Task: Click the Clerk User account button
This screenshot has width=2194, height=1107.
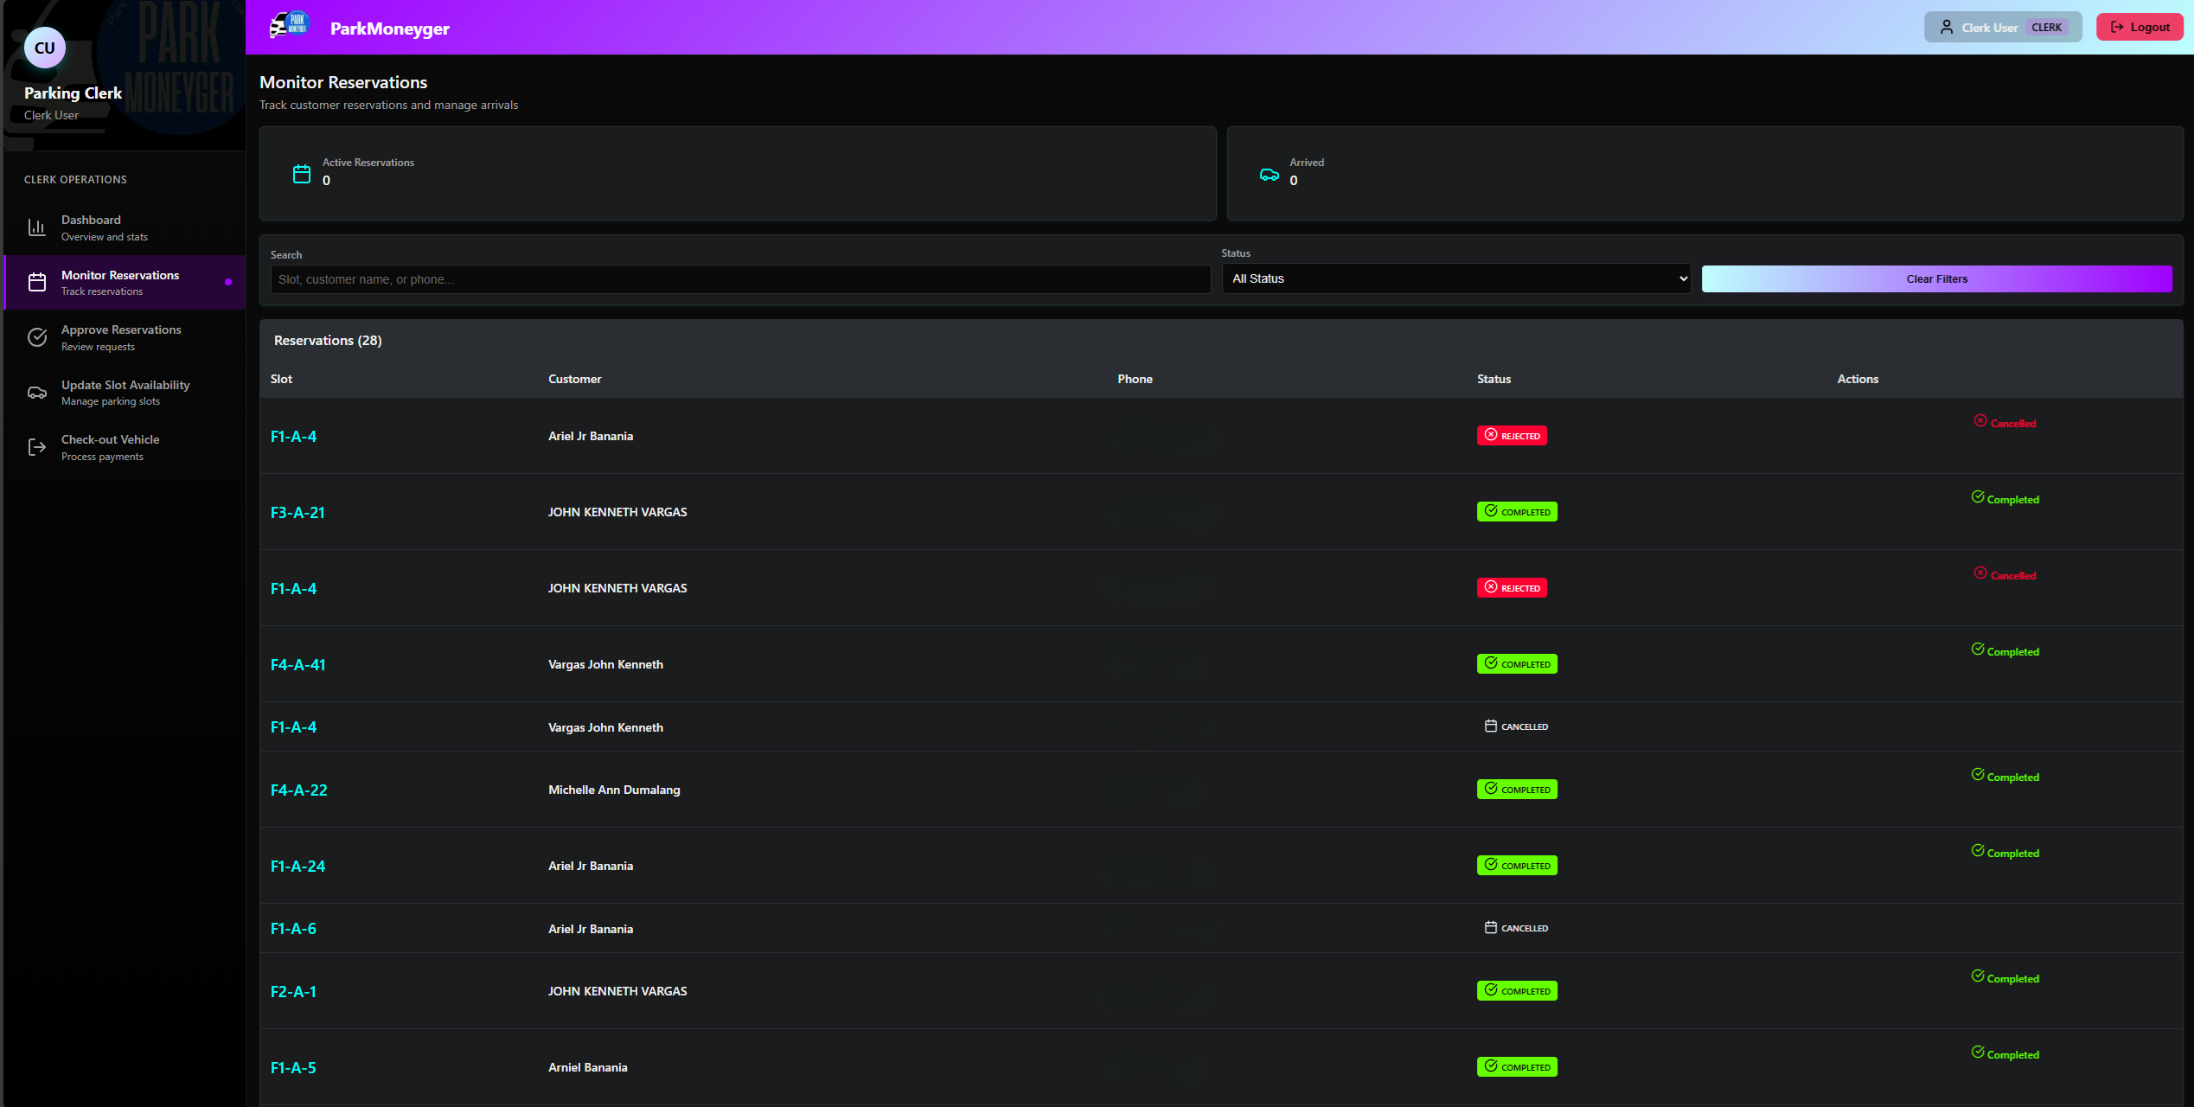Action: pos(2002,27)
